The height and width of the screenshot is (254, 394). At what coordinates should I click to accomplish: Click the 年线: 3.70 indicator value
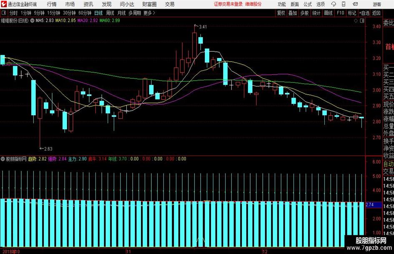118,159
